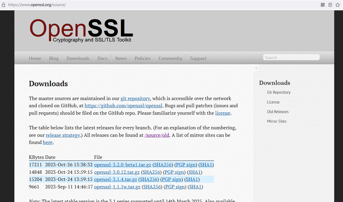Open PGP sign link for openssl-3.0.12
The image size is (343, 202).
174,172
